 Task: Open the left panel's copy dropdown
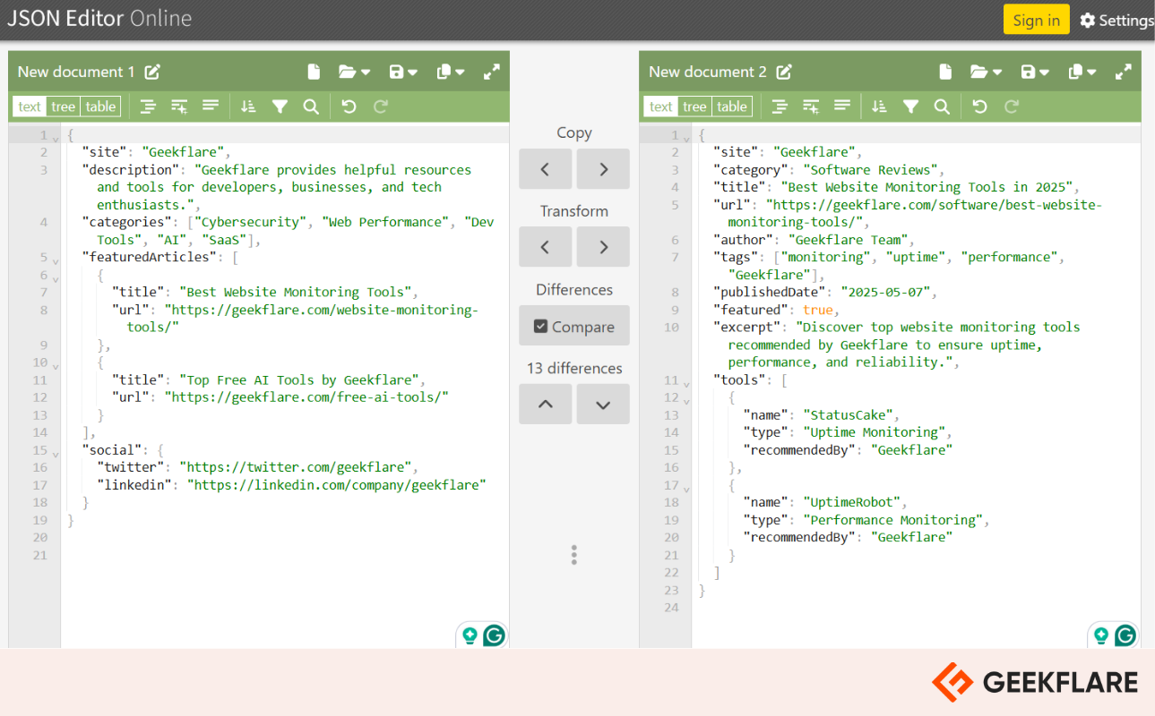(x=450, y=72)
